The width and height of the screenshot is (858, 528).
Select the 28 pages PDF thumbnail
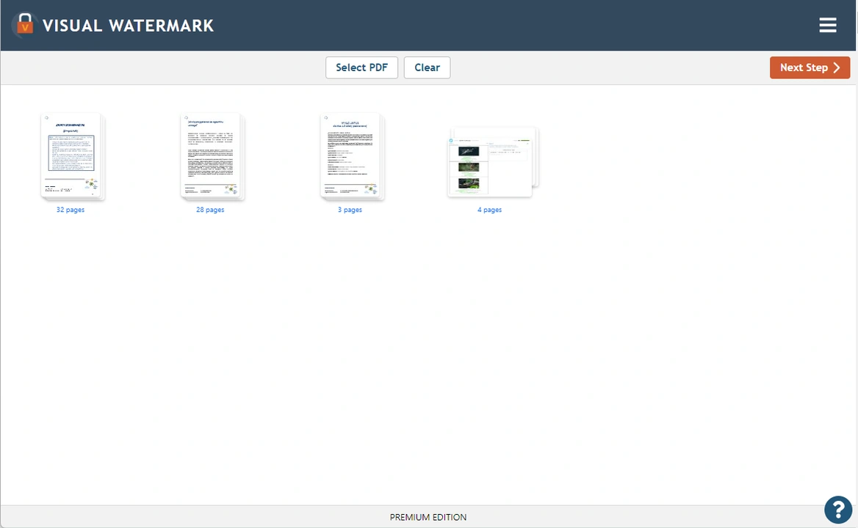[x=212, y=156]
